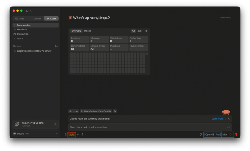Click the orange pixel mascot icon
The height and width of the screenshot is (151, 250).
[x=226, y=112]
